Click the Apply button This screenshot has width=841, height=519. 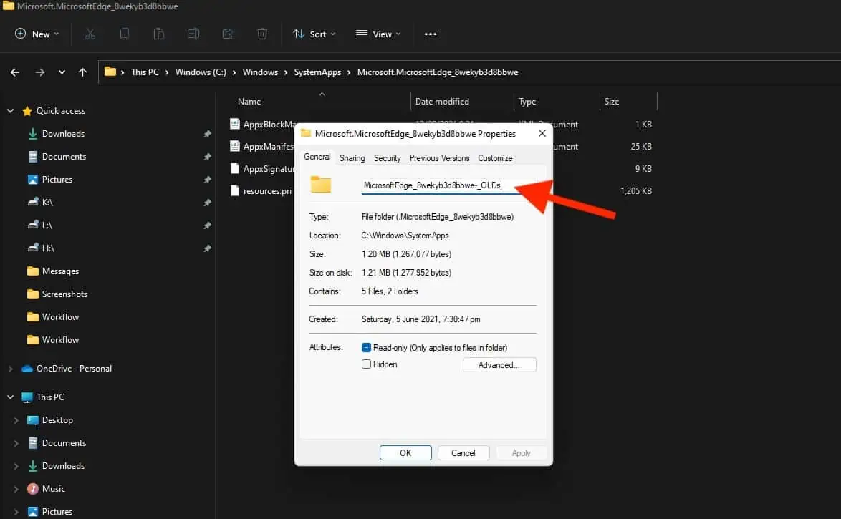point(522,452)
